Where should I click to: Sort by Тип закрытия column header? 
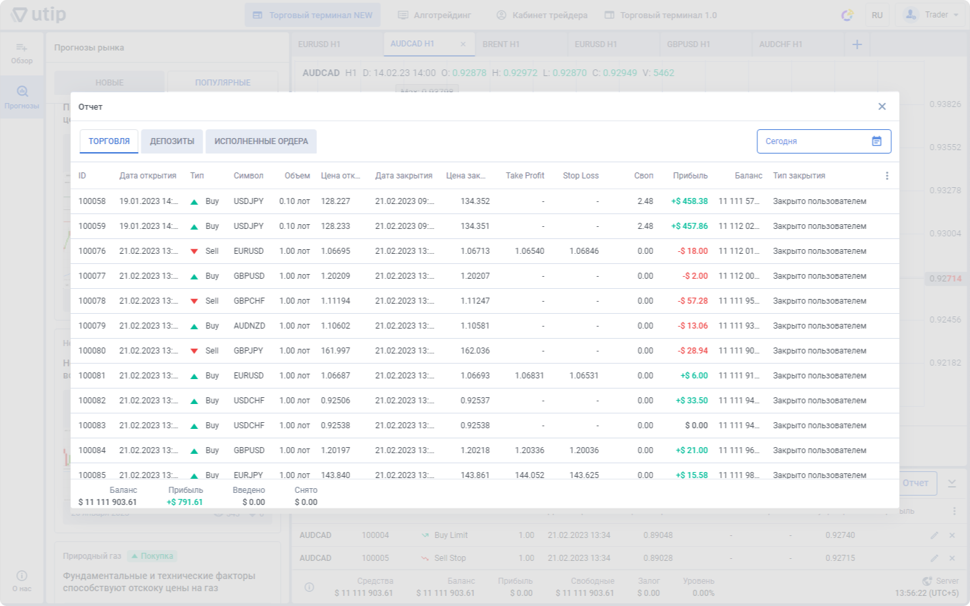pyautogui.click(x=799, y=176)
